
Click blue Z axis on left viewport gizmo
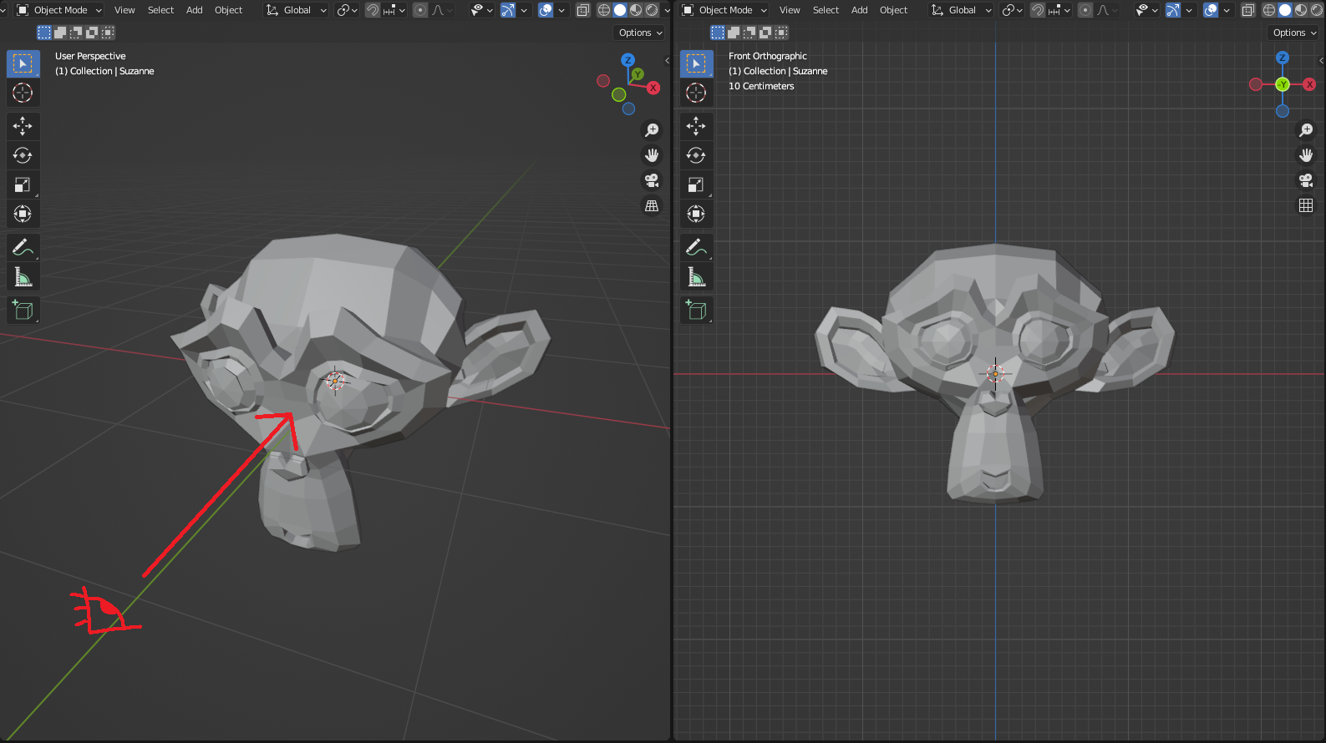click(627, 60)
